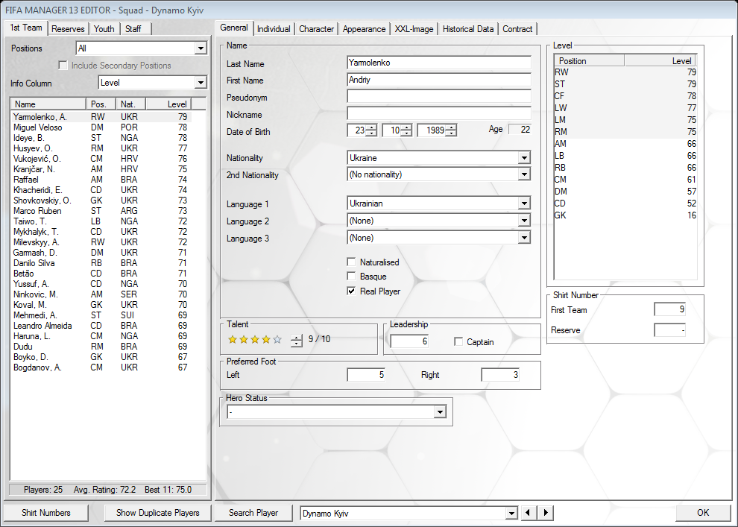The image size is (738, 527).
Task: Click Show Duplicate Players button
Action: [158, 512]
